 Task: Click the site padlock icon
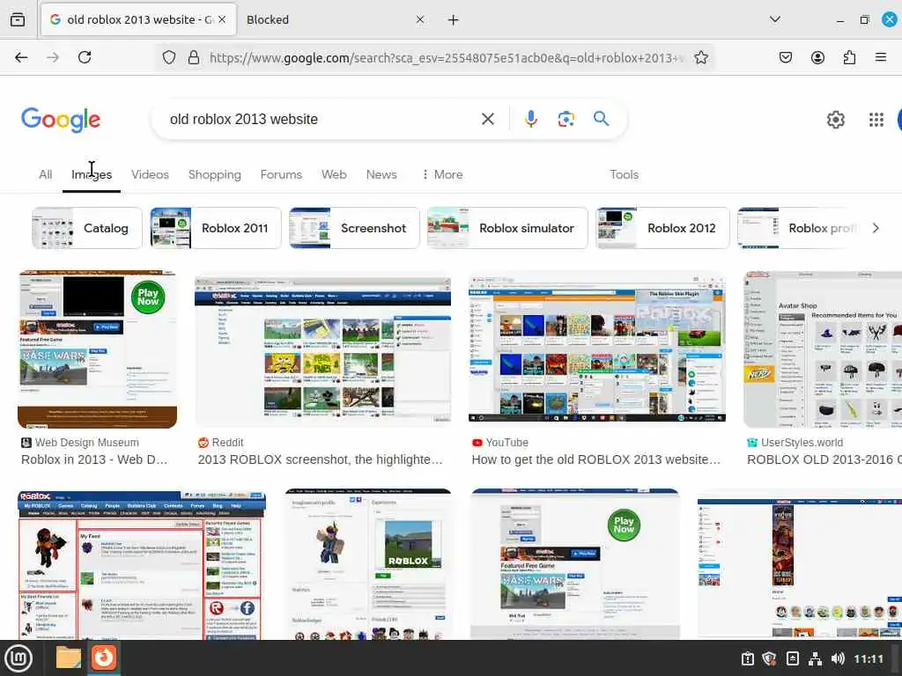pyautogui.click(x=194, y=57)
